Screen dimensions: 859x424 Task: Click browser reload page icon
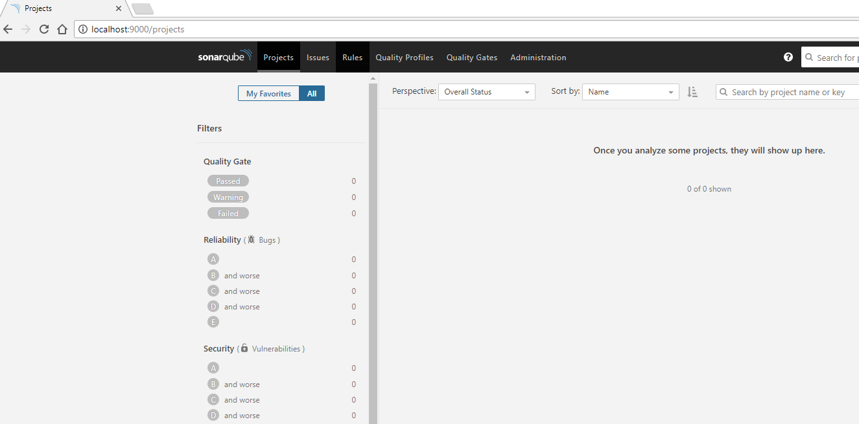[x=44, y=29]
